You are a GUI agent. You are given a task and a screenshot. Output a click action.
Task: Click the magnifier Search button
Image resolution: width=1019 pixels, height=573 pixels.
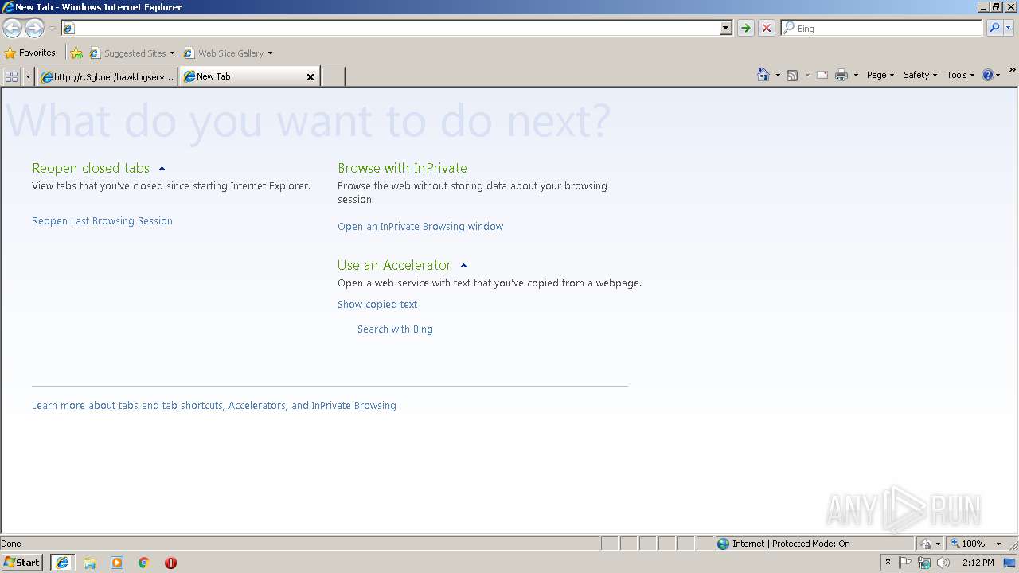pos(994,28)
